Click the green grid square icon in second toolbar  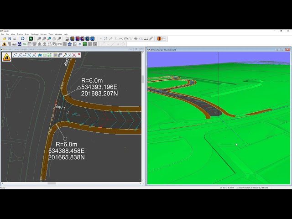click(85, 44)
